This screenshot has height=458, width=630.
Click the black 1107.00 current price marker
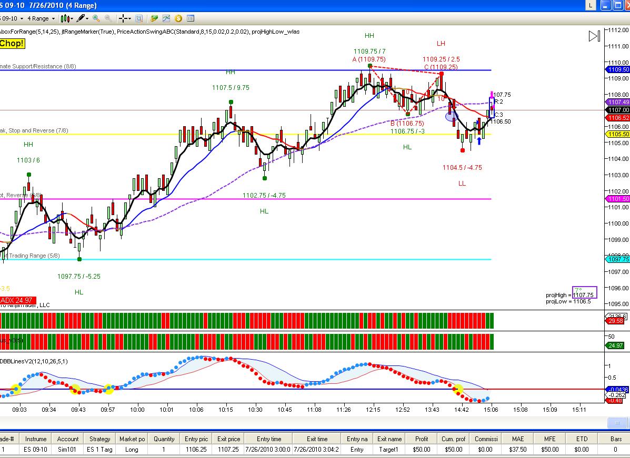click(x=617, y=109)
